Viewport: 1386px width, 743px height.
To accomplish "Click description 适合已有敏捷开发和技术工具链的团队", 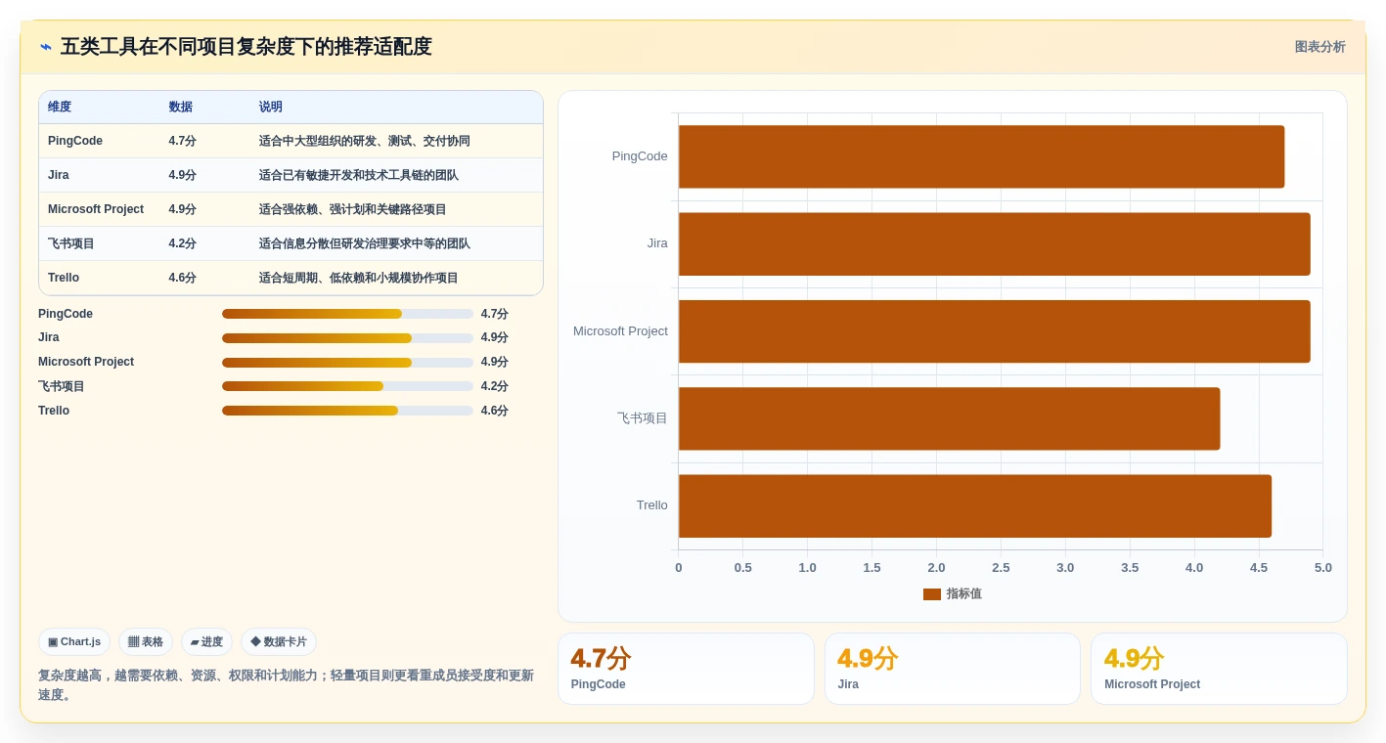I will [359, 175].
